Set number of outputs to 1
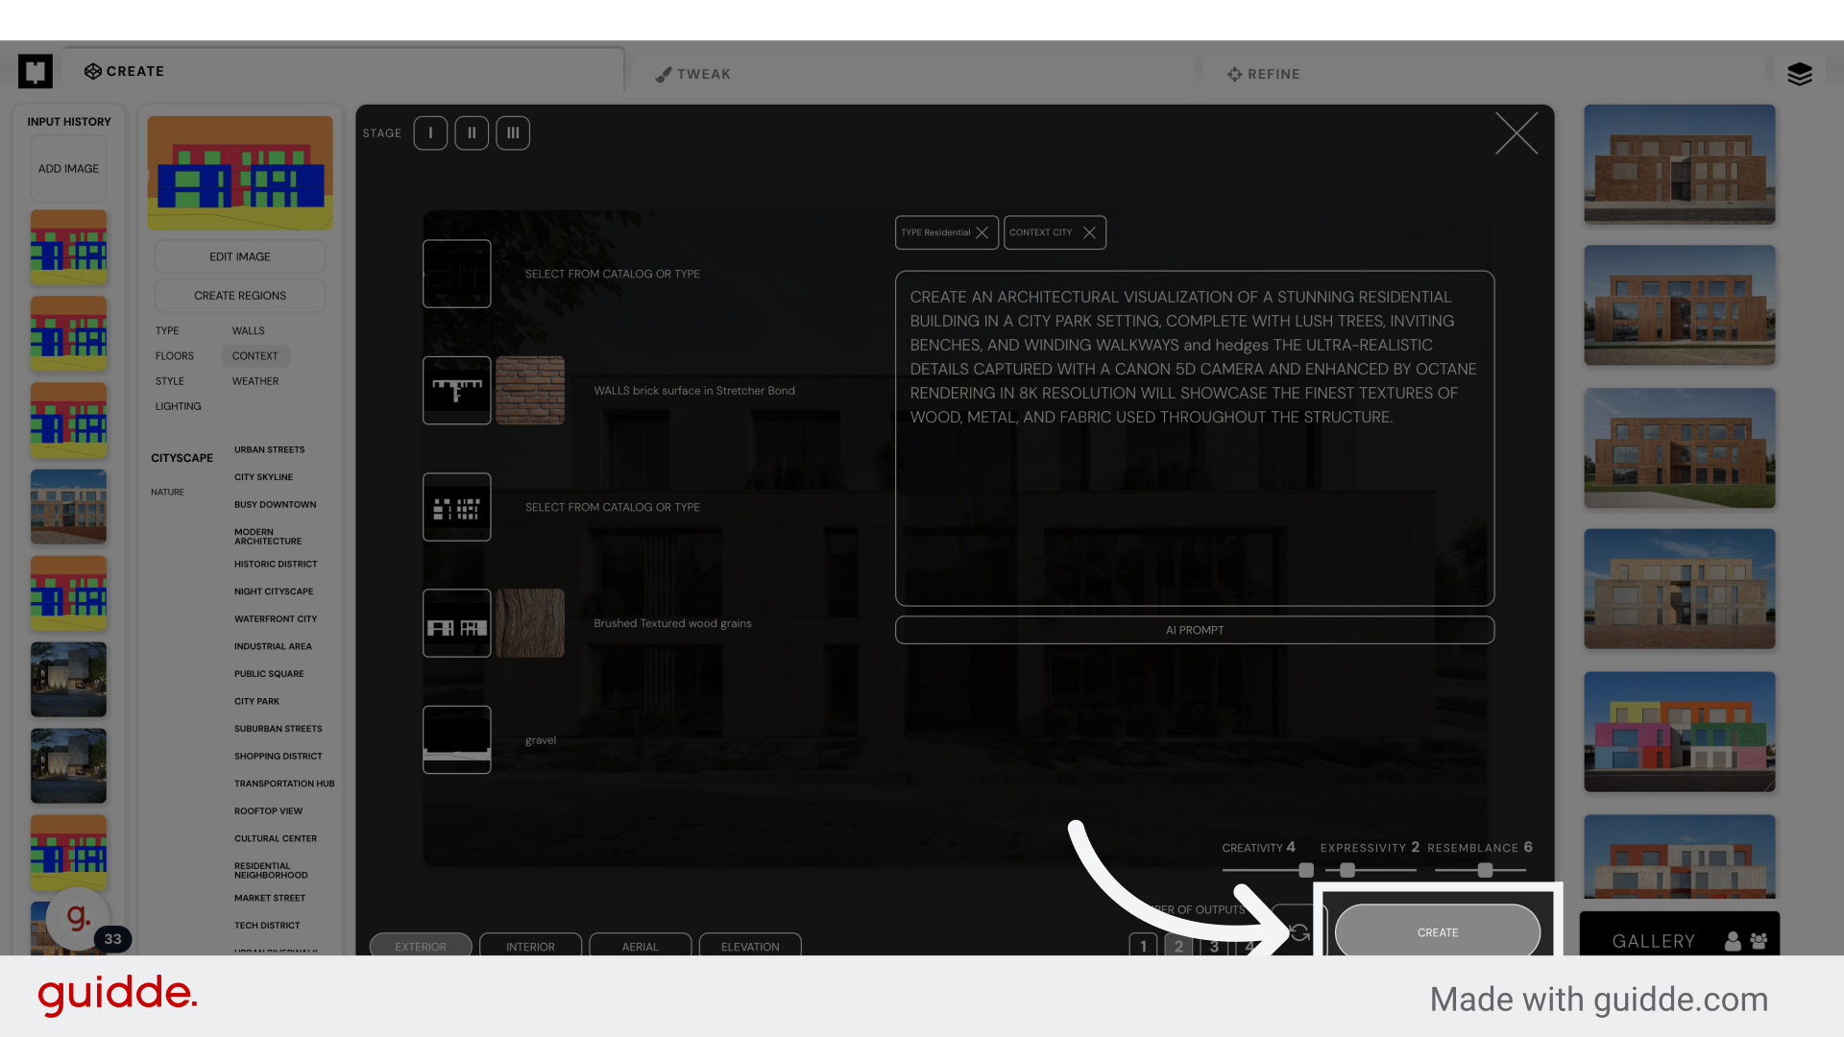This screenshot has height=1037, width=1844. (x=1143, y=945)
